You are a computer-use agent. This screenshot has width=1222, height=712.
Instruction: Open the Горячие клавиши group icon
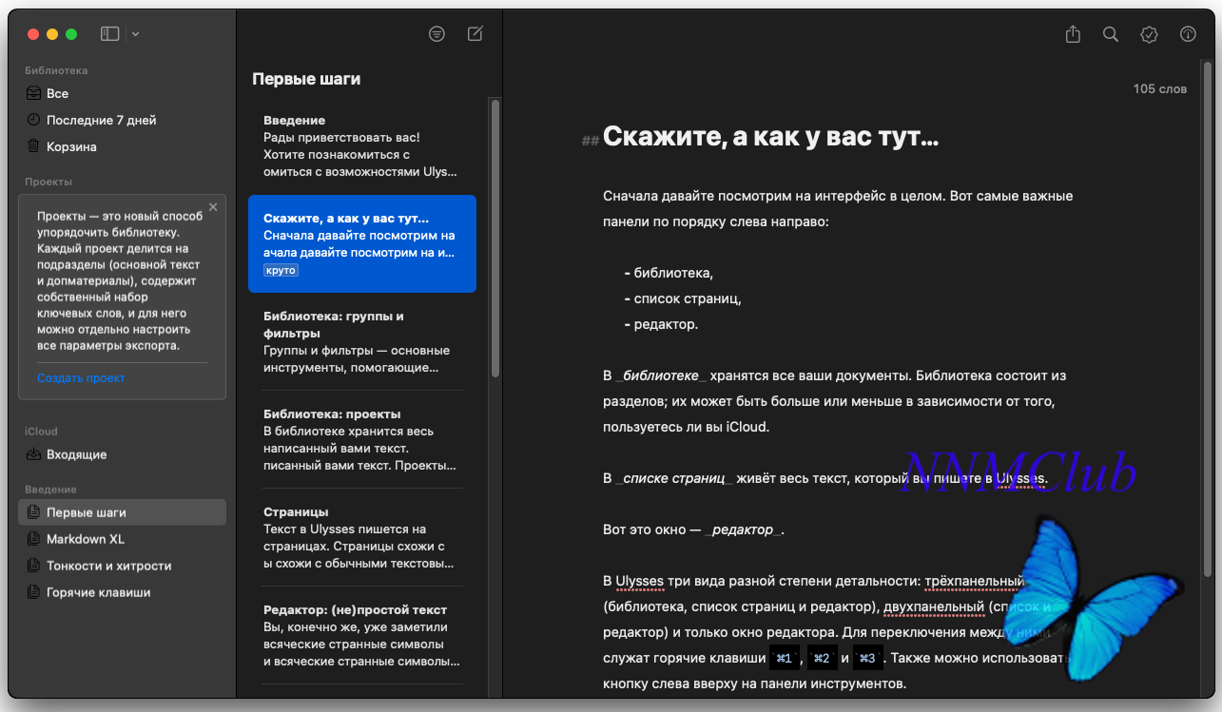tap(33, 592)
